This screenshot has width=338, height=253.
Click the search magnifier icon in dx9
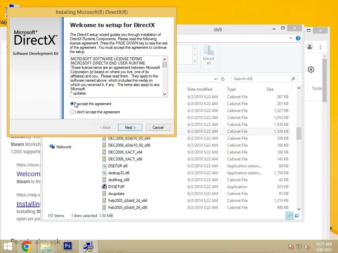(293, 79)
